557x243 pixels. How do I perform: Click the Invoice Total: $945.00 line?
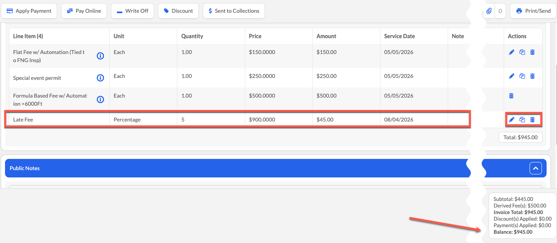[x=518, y=212]
